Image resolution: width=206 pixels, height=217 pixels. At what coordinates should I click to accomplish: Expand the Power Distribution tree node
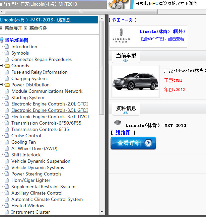click(x=2, y=85)
